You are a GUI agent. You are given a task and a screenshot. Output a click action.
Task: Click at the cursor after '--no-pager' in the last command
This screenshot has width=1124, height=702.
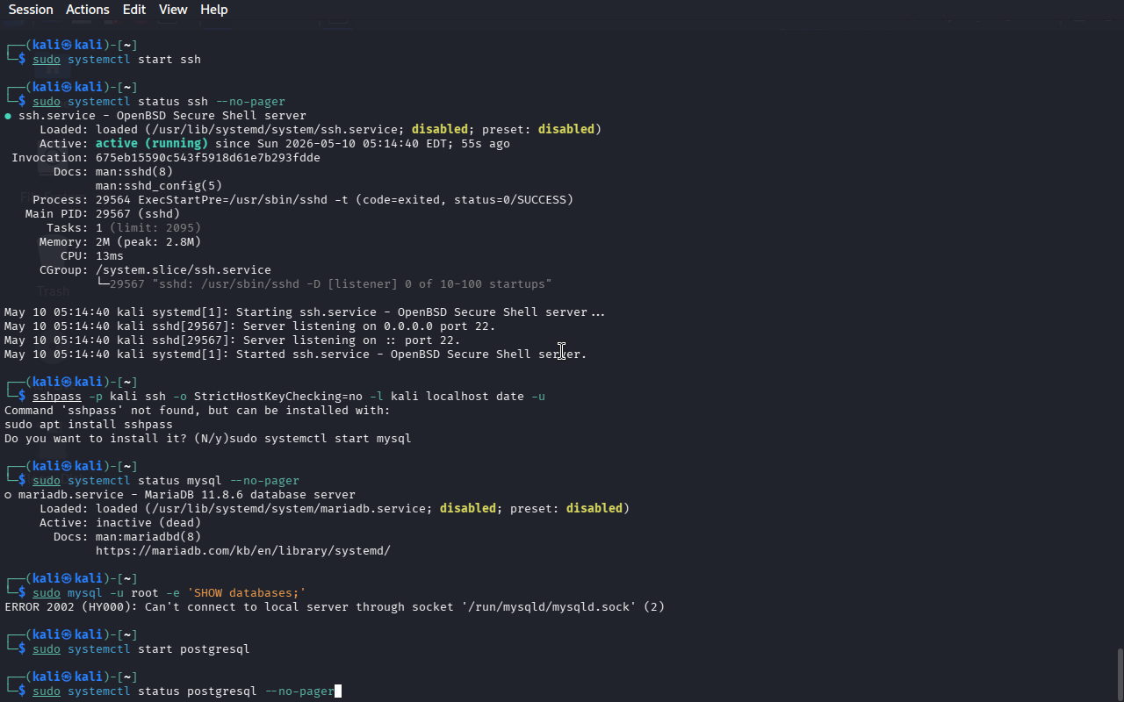pyautogui.click(x=338, y=691)
